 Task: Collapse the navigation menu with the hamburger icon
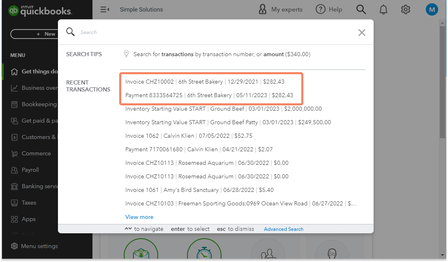click(x=104, y=9)
